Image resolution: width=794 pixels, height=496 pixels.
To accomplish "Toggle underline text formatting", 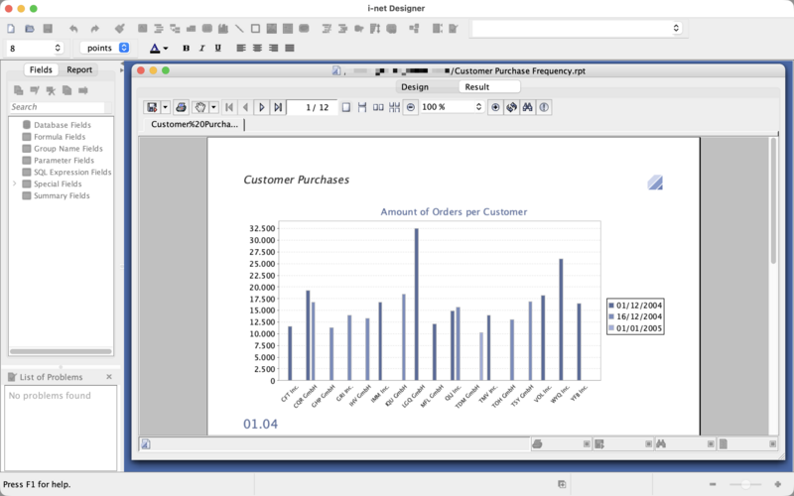I will (x=218, y=48).
